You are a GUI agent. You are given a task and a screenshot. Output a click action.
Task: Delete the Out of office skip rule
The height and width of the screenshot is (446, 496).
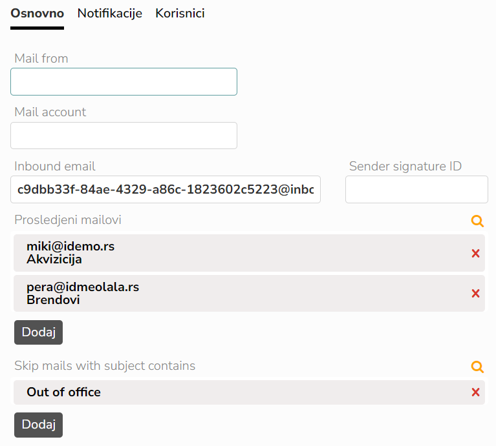pyautogui.click(x=475, y=392)
